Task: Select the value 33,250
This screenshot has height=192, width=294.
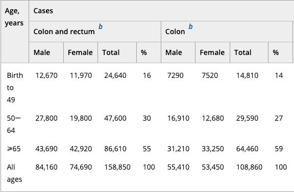Action: 213,149
